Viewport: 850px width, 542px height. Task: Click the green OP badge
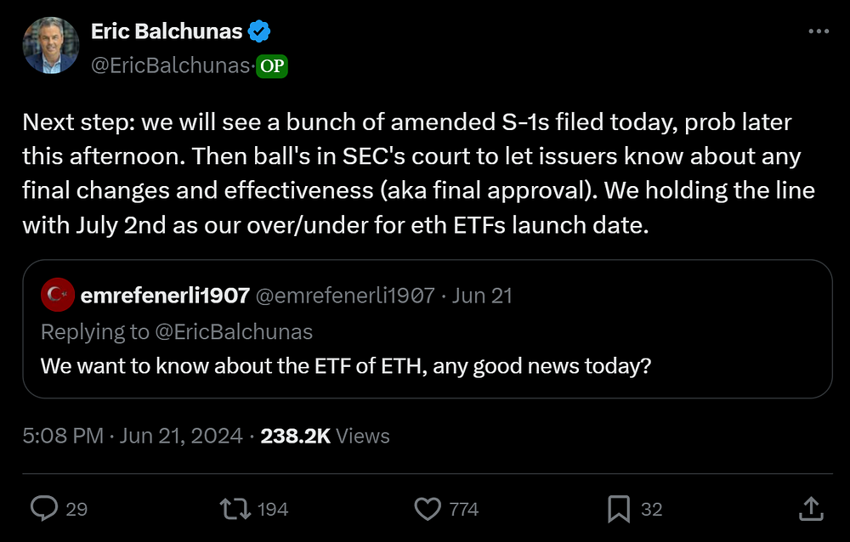(x=272, y=66)
